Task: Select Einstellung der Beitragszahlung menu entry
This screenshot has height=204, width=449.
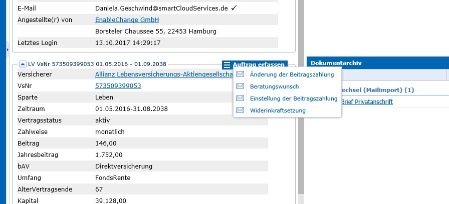Action: tap(293, 98)
